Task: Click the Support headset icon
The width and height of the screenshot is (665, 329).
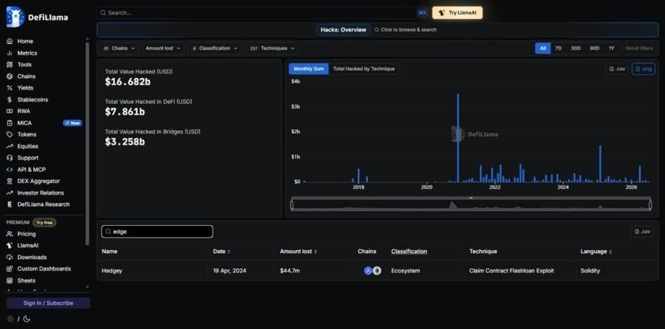Action: tap(9, 158)
